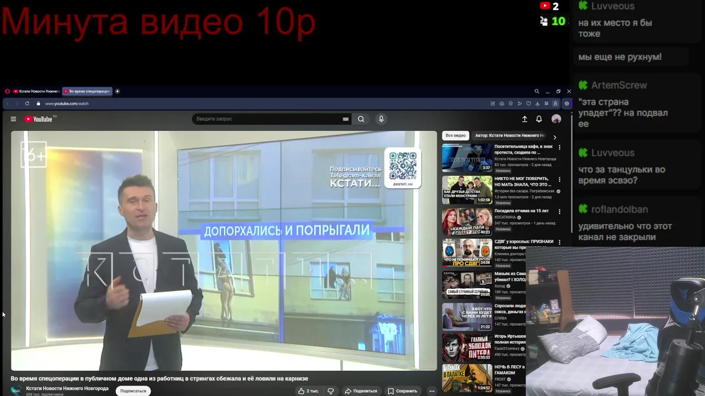Open the downloads icon in the browser toolbar
Viewport: 705px width, 396px height.
point(538,103)
